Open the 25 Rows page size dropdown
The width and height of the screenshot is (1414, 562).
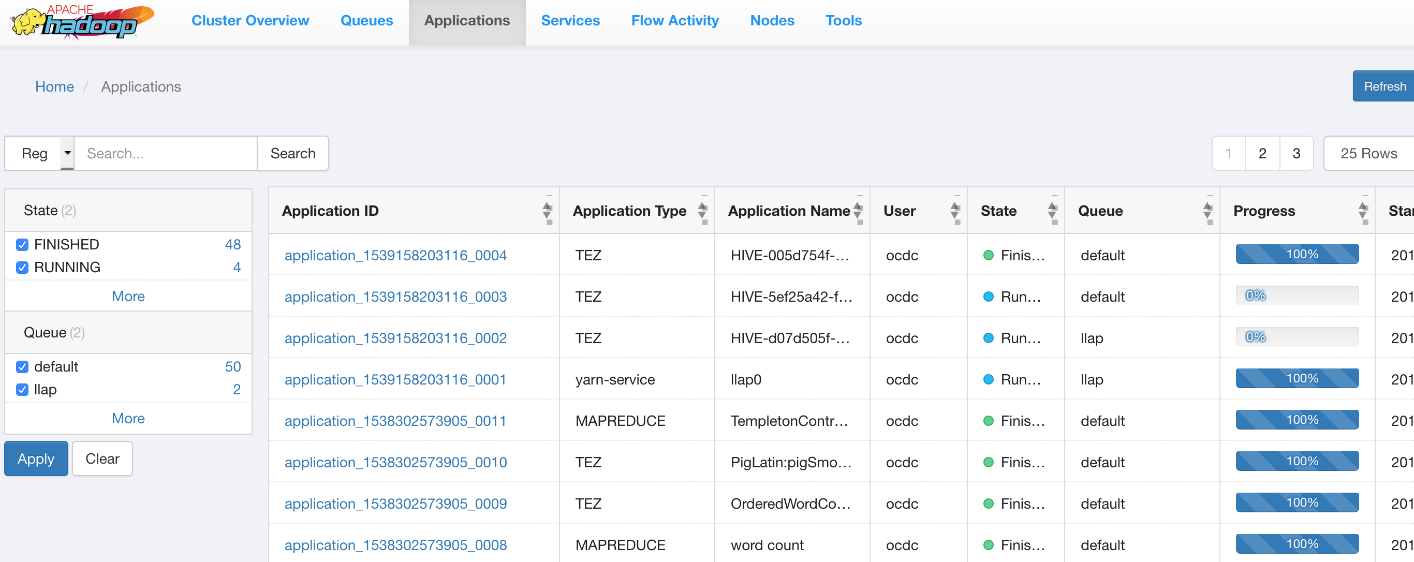click(1368, 153)
